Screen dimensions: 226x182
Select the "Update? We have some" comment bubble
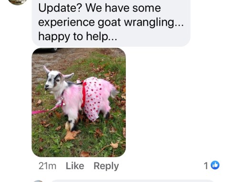[111, 23]
